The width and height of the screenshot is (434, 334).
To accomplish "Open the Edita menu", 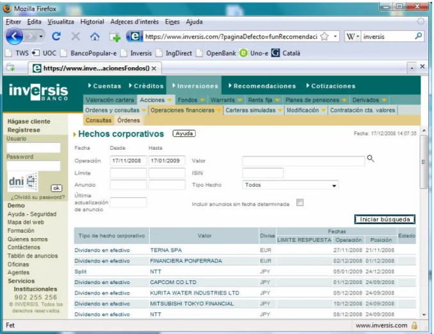I will pos(34,22).
